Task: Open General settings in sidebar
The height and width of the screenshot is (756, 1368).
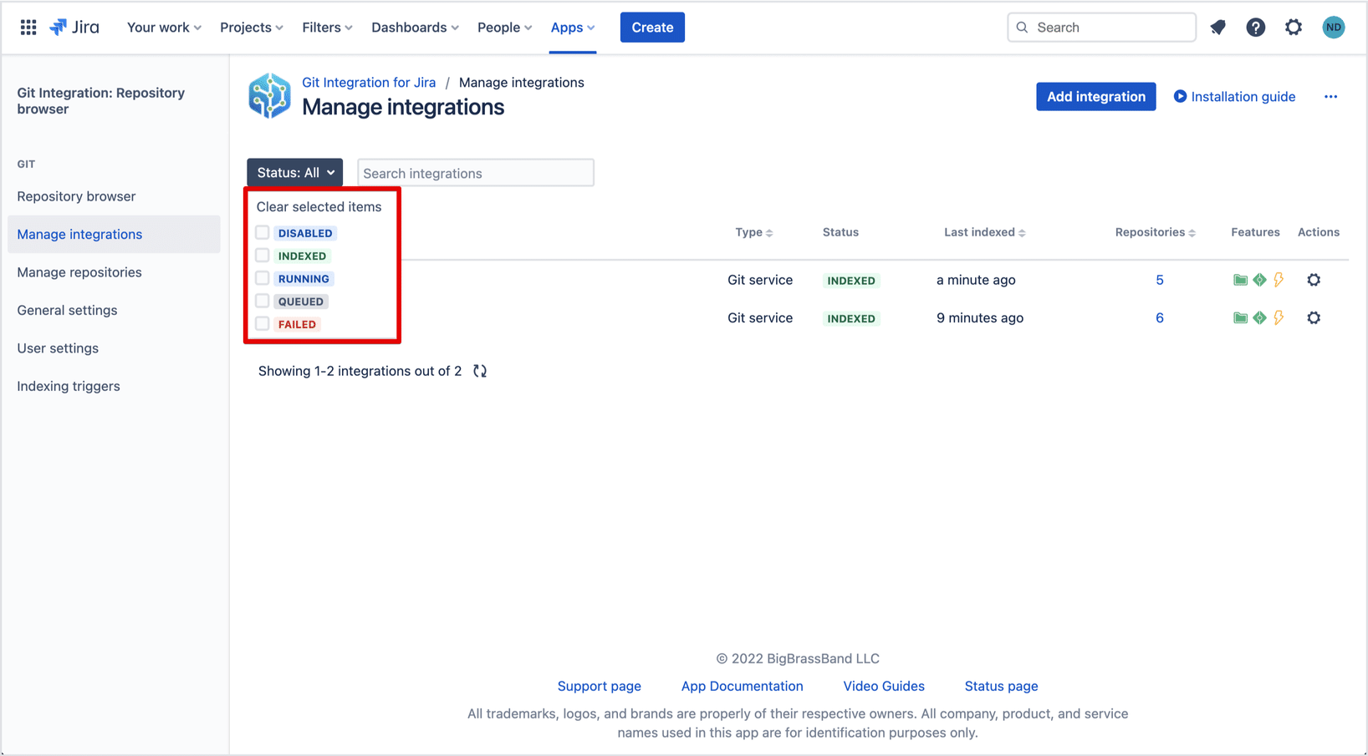Action: click(67, 310)
